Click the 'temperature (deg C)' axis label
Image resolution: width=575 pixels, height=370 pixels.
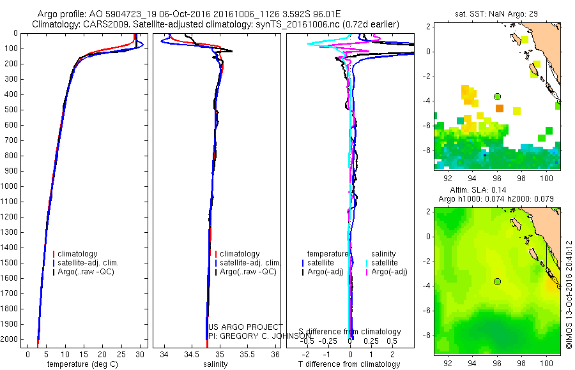click(x=82, y=364)
